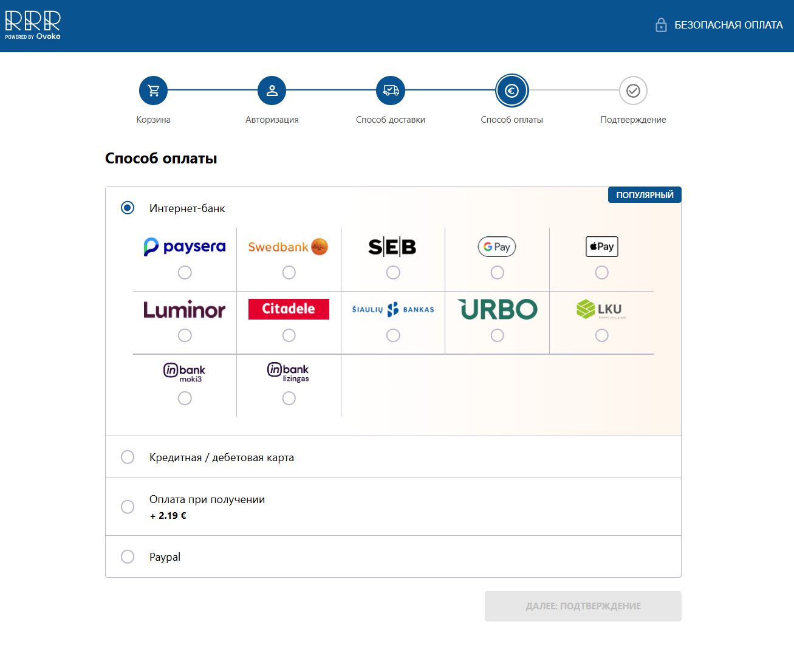This screenshot has width=794, height=647.
Task: Select the LKU radio button
Action: click(602, 335)
